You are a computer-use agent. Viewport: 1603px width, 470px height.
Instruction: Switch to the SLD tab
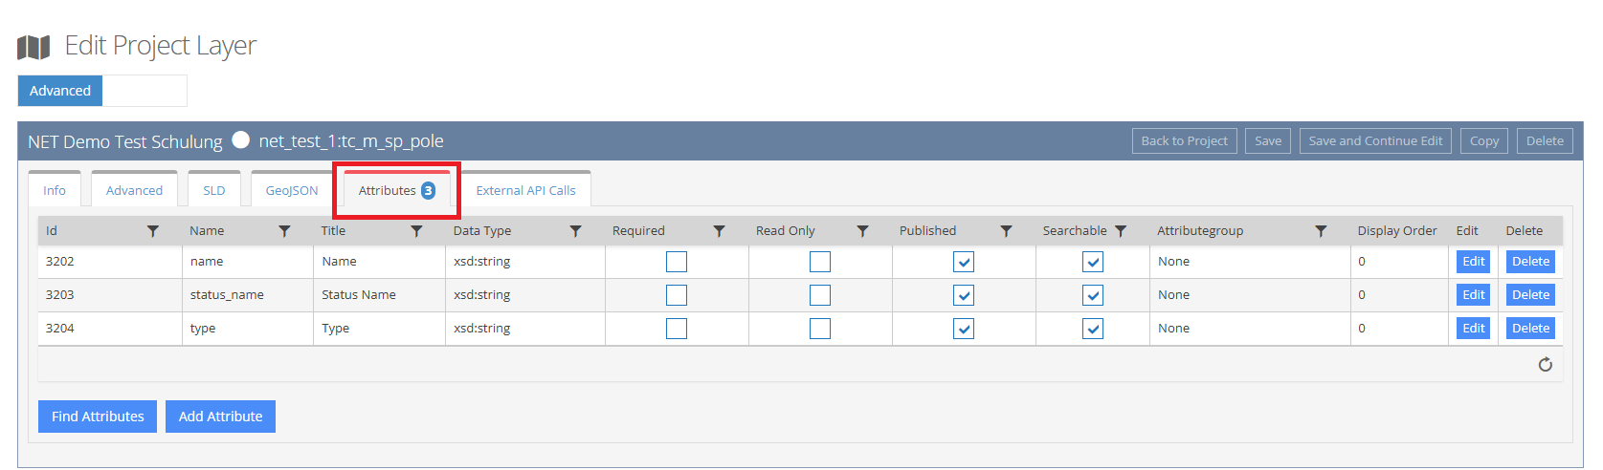coord(214,190)
